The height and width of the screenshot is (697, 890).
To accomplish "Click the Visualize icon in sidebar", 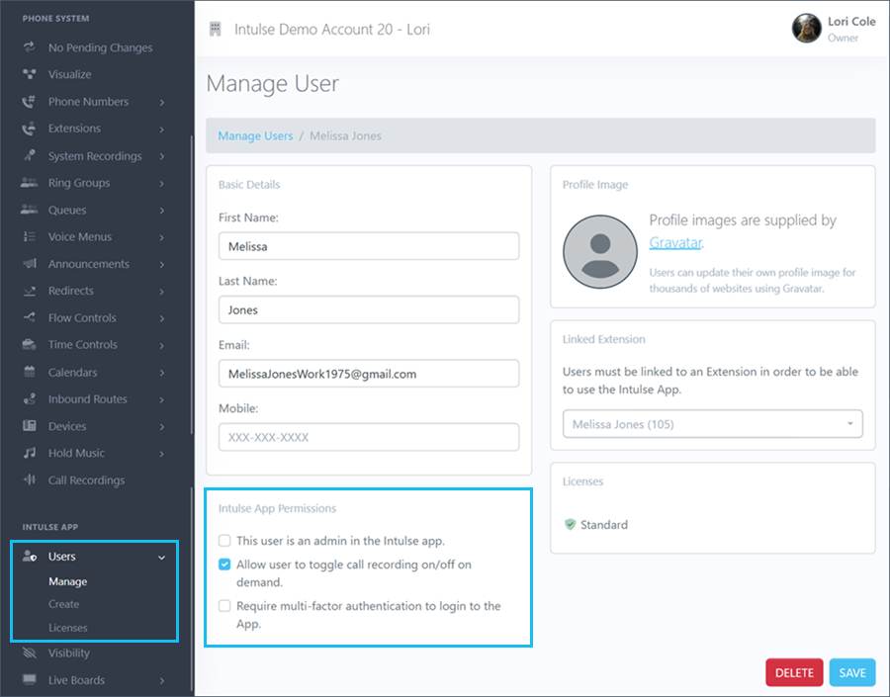I will pyautogui.click(x=30, y=74).
